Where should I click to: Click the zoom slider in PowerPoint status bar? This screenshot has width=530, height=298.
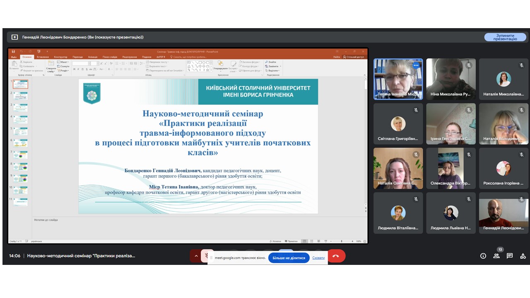pos(342,241)
